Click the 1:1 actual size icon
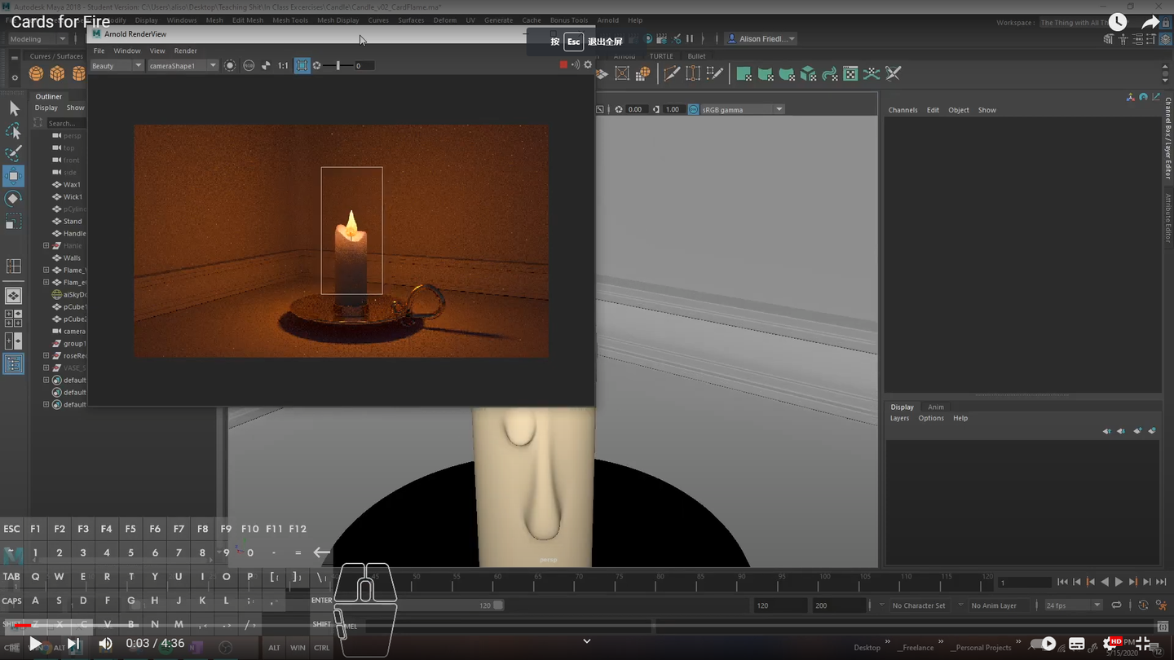The image size is (1174, 660). click(283, 66)
